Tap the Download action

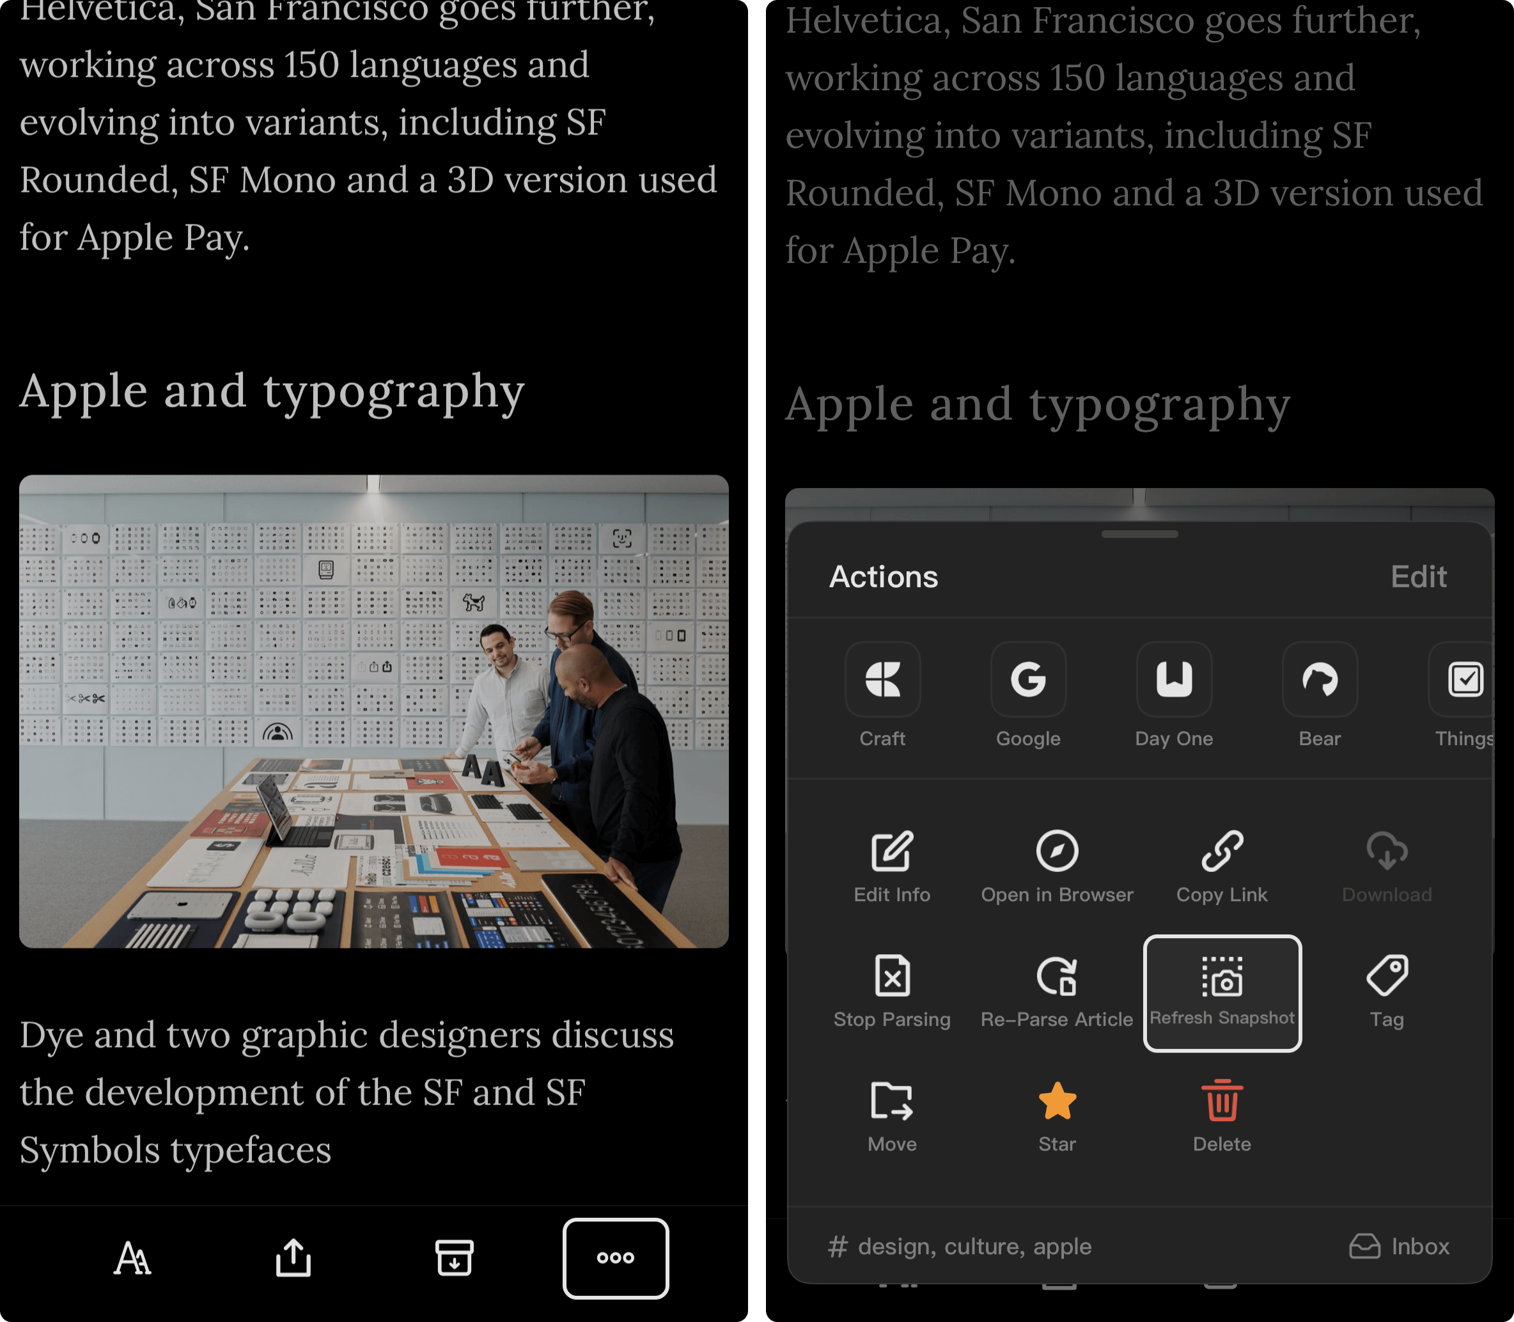pyautogui.click(x=1387, y=867)
